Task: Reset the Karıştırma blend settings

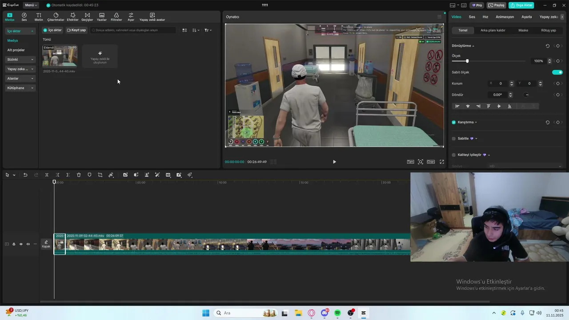Action: pyautogui.click(x=547, y=122)
